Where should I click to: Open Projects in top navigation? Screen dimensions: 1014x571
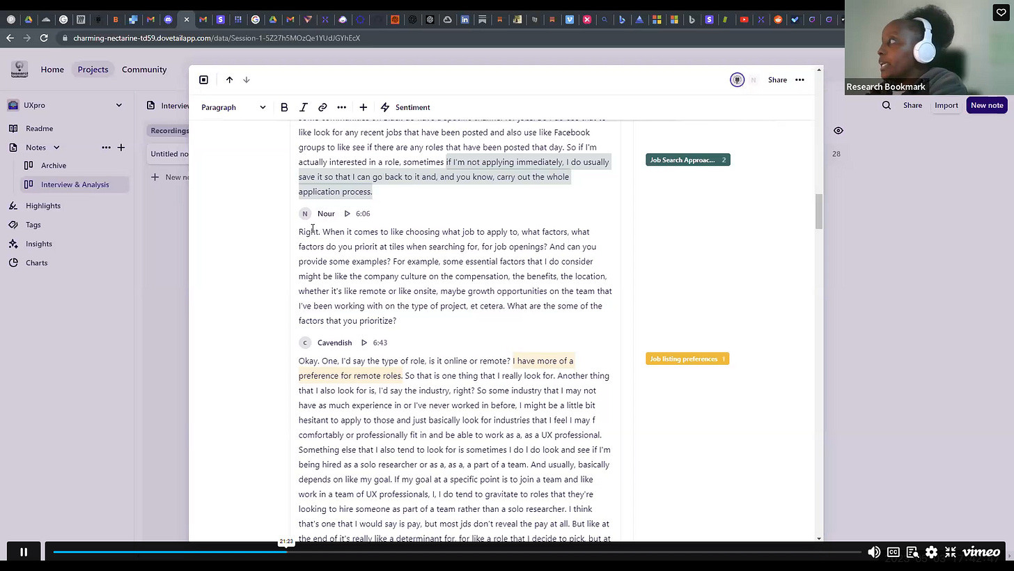tap(93, 70)
